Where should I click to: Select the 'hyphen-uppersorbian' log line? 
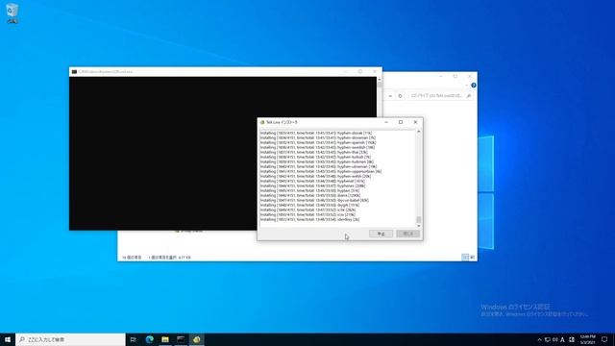point(320,171)
